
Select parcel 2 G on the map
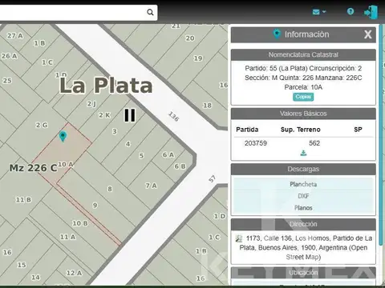pos(42,125)
